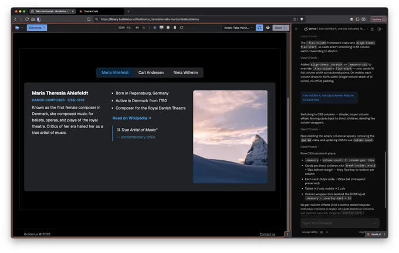Select the Maria Ahlefeldt tab
Viewport: 399px width, 253px height.
click(x=115, y=73)
